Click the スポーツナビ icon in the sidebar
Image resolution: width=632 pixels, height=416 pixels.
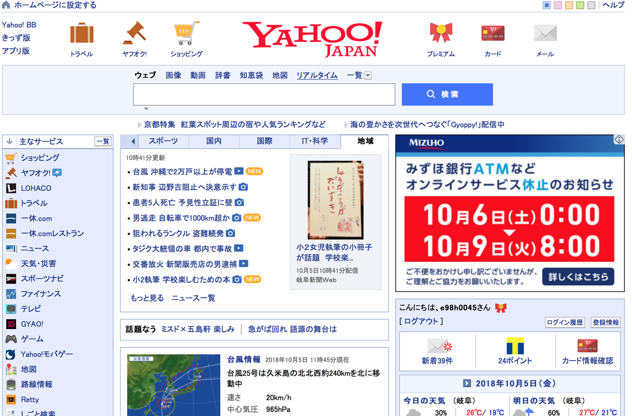tap(11, 279)
